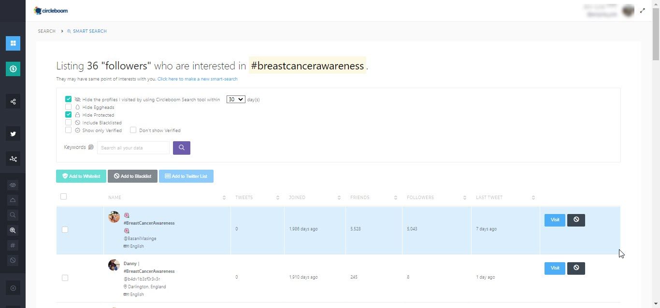
Task: Click the BasaniMasinge profile picture
Action: pyautogui.click(x=114, y=217)
